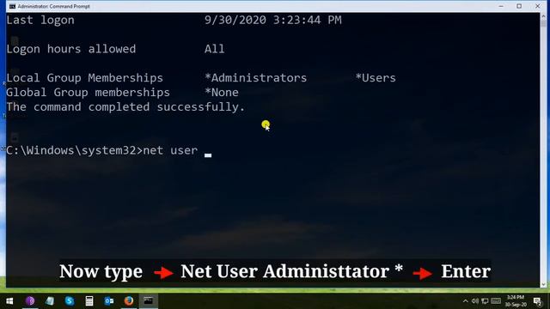Open Skype from the taskbar
This screenshot has height=309, width=550.
[70, 301]
